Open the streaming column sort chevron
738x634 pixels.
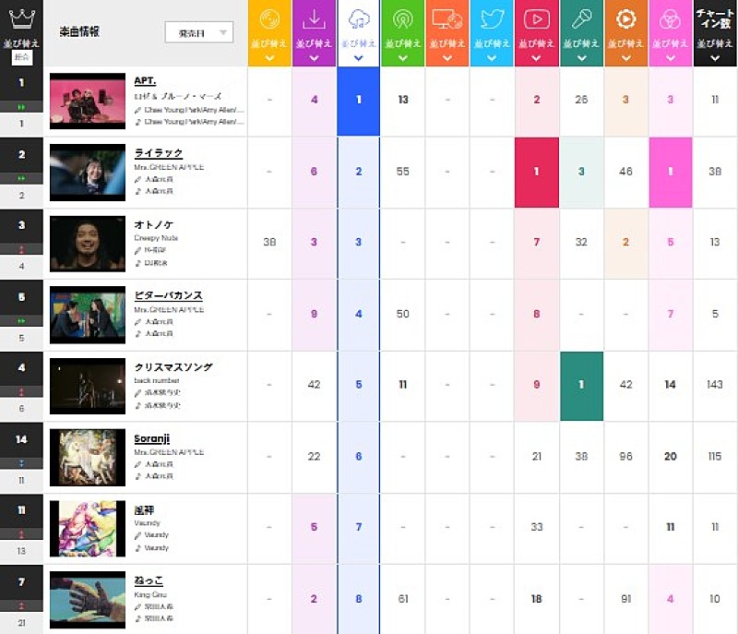tap(359, 57)
